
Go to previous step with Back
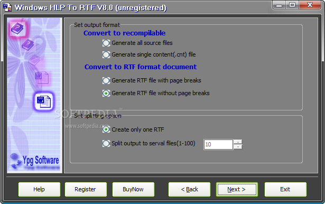pos(189,189)
